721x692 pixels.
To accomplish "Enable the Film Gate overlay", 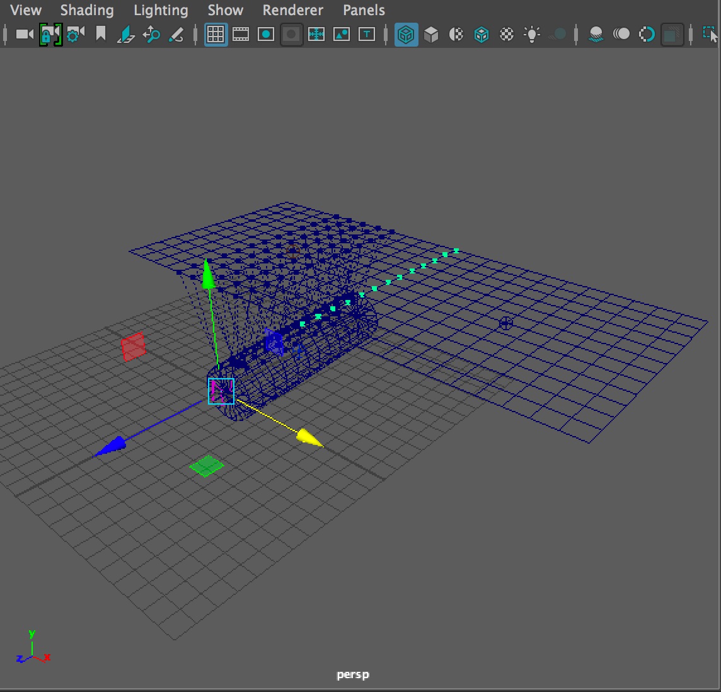I will [241, 34].
